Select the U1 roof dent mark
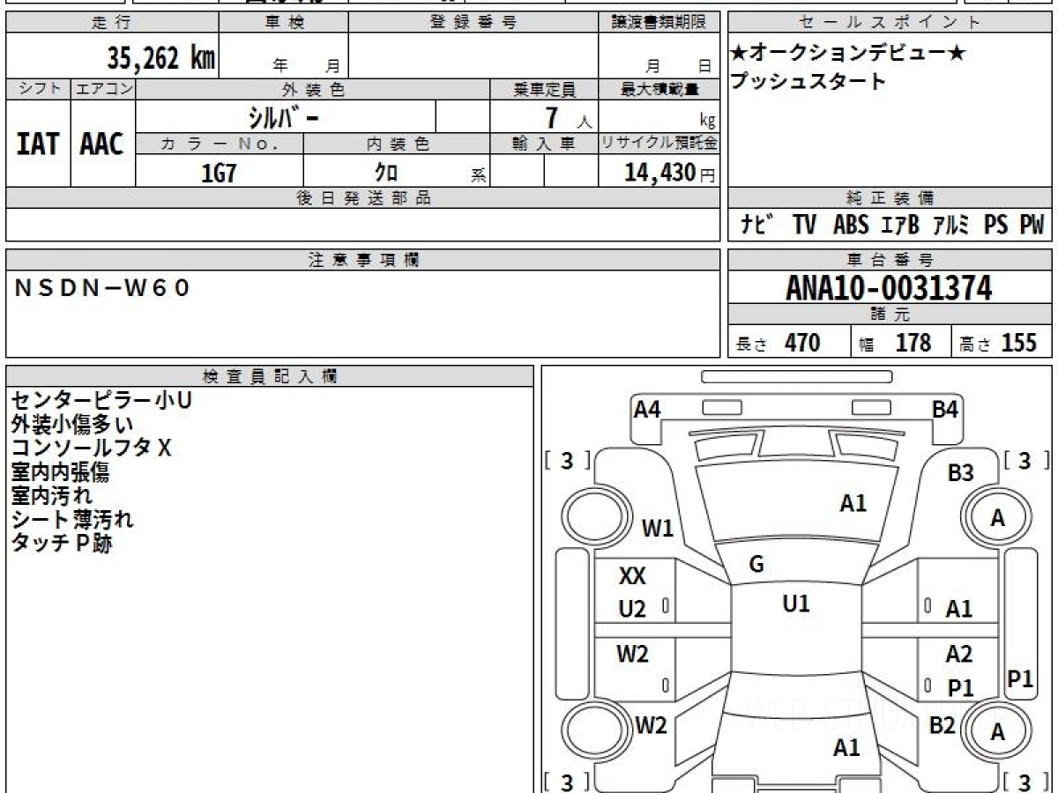Image resolution: width=1058 pixels, height=793 pixels. pos(796,604)
